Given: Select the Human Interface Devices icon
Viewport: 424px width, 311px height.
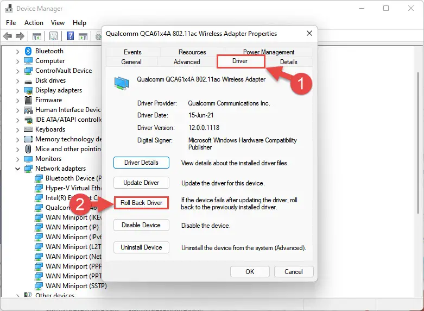Looking at the screenshot, I should (28, 110).
